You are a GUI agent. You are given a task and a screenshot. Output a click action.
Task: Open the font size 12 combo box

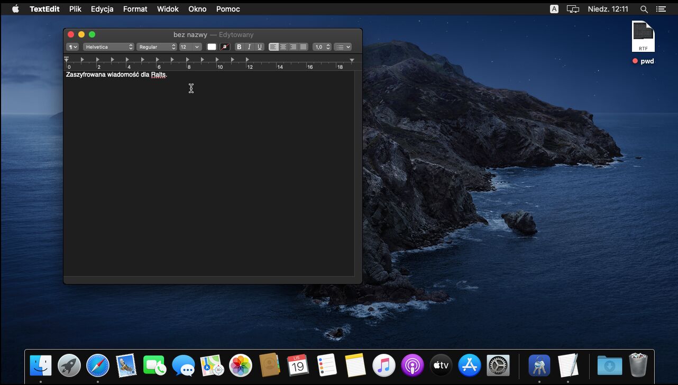pos(190,47)
